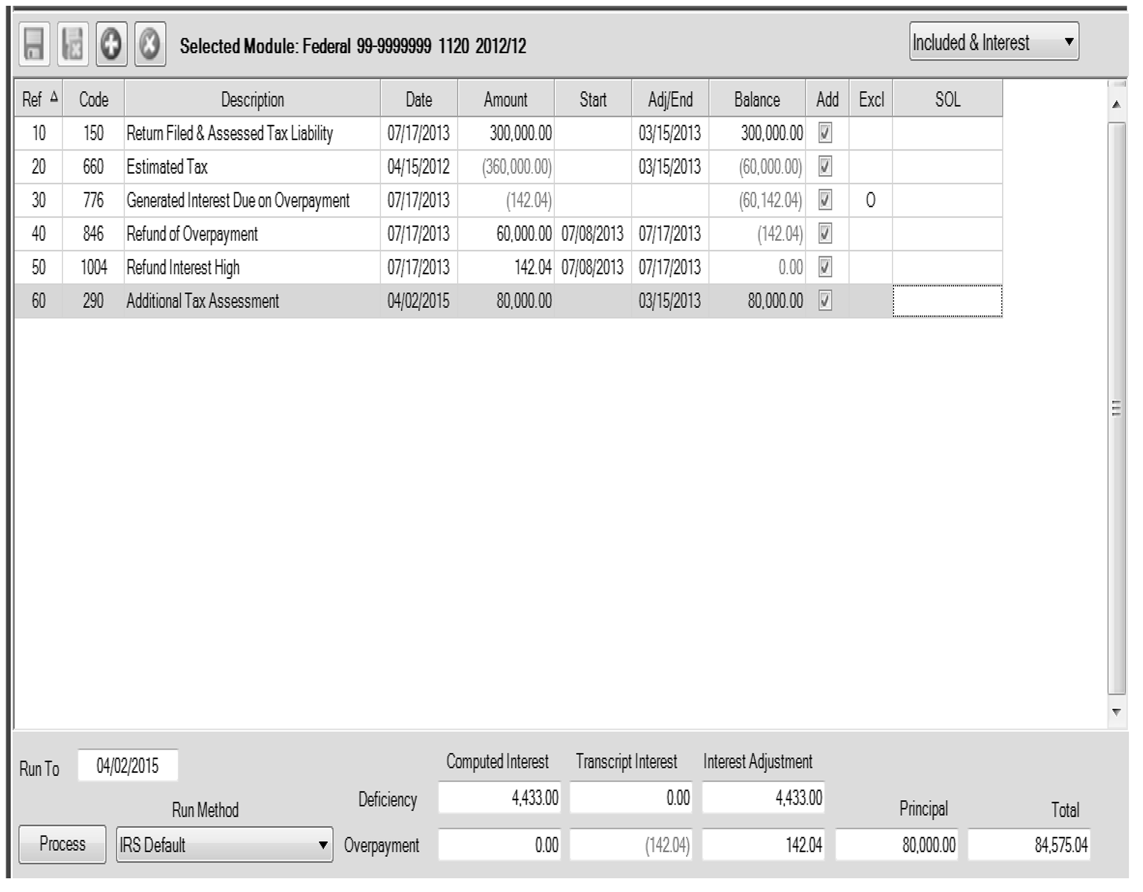Click the Ref column sort arrow
1143x892 pixels.
54,97
